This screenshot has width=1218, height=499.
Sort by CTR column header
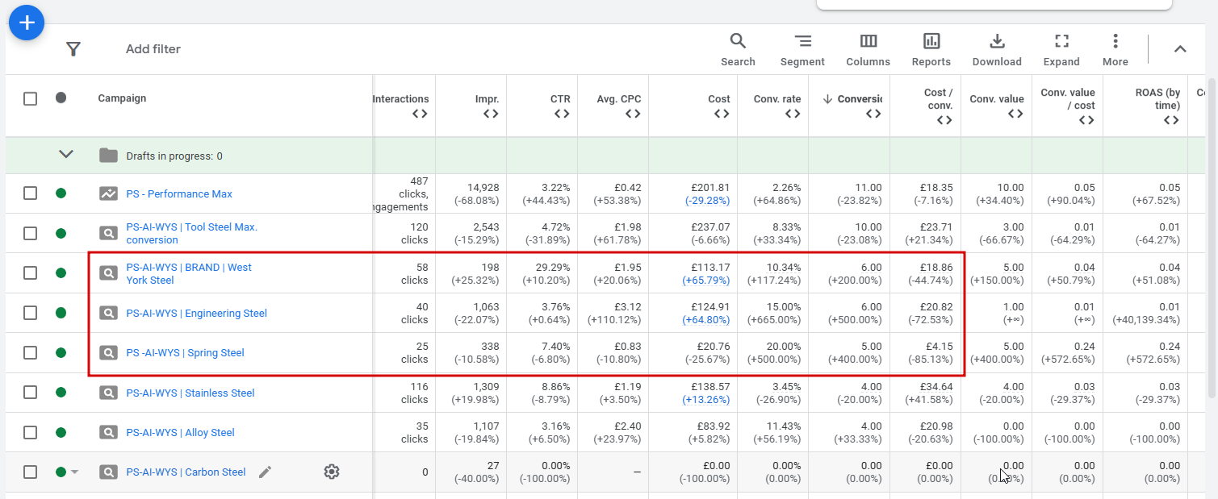click(561, 99)
